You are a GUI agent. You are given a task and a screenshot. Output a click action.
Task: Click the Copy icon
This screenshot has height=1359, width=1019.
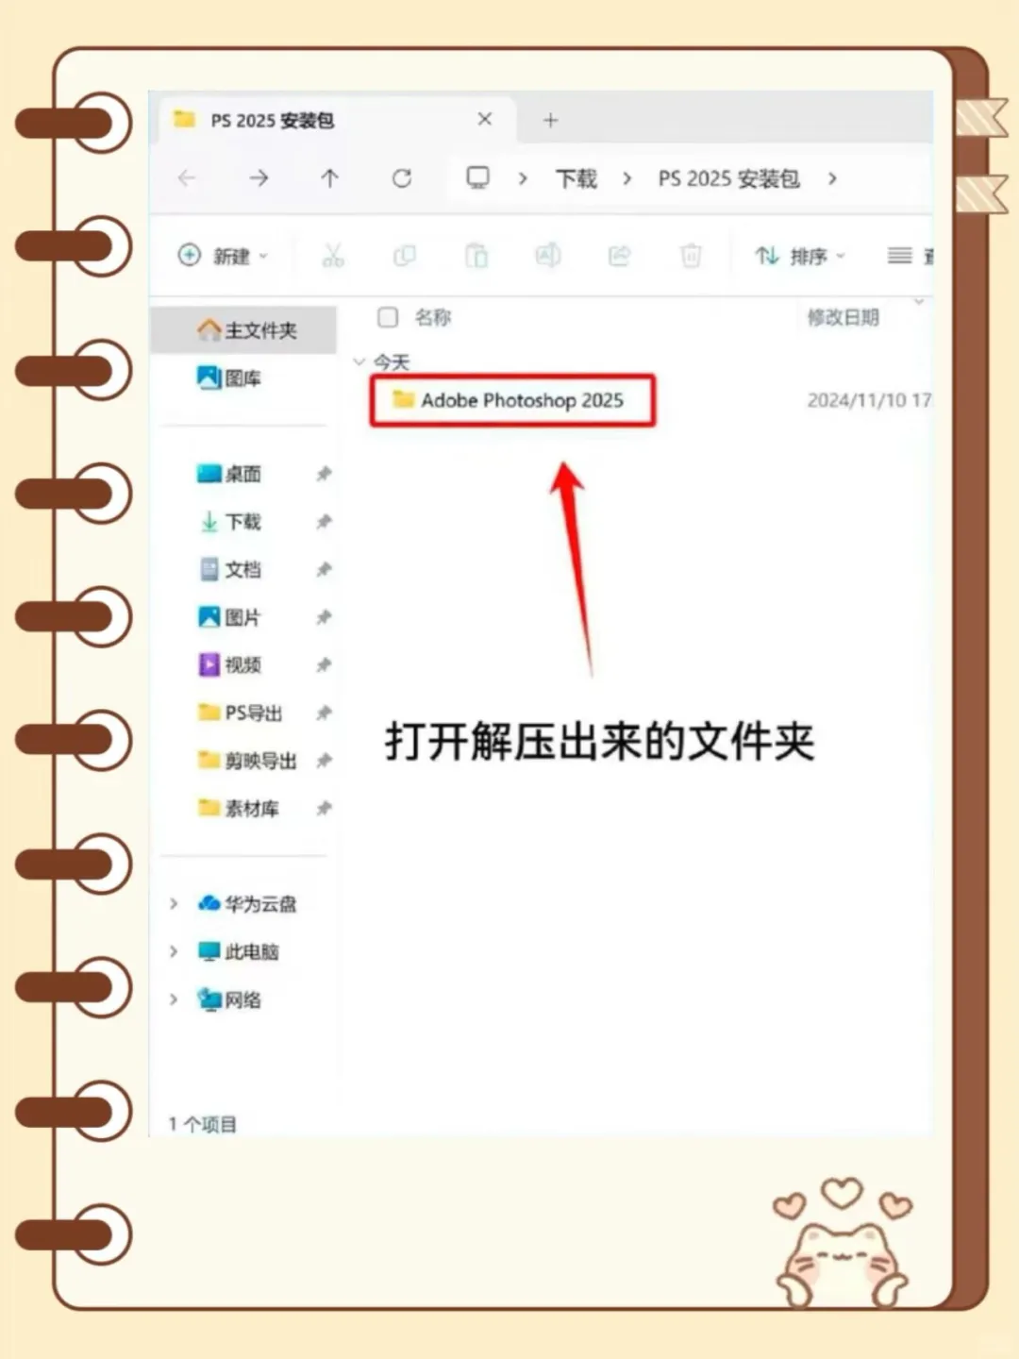click(405, 256)
